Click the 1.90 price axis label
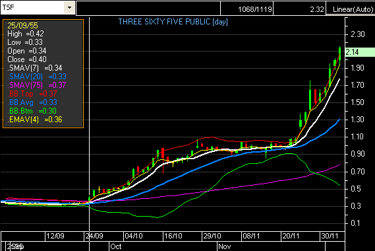 point(358,68)
